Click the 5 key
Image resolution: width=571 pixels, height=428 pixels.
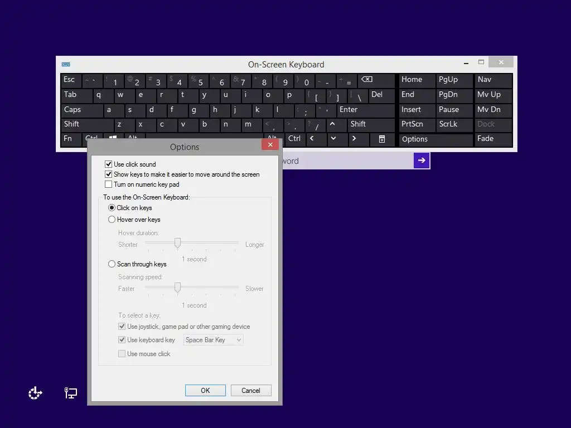(x=199, y=80)
